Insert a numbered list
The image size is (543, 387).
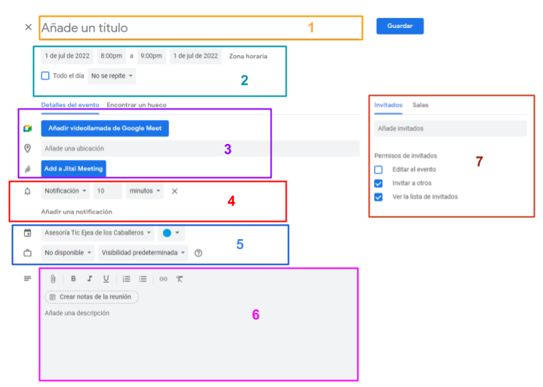127,279
